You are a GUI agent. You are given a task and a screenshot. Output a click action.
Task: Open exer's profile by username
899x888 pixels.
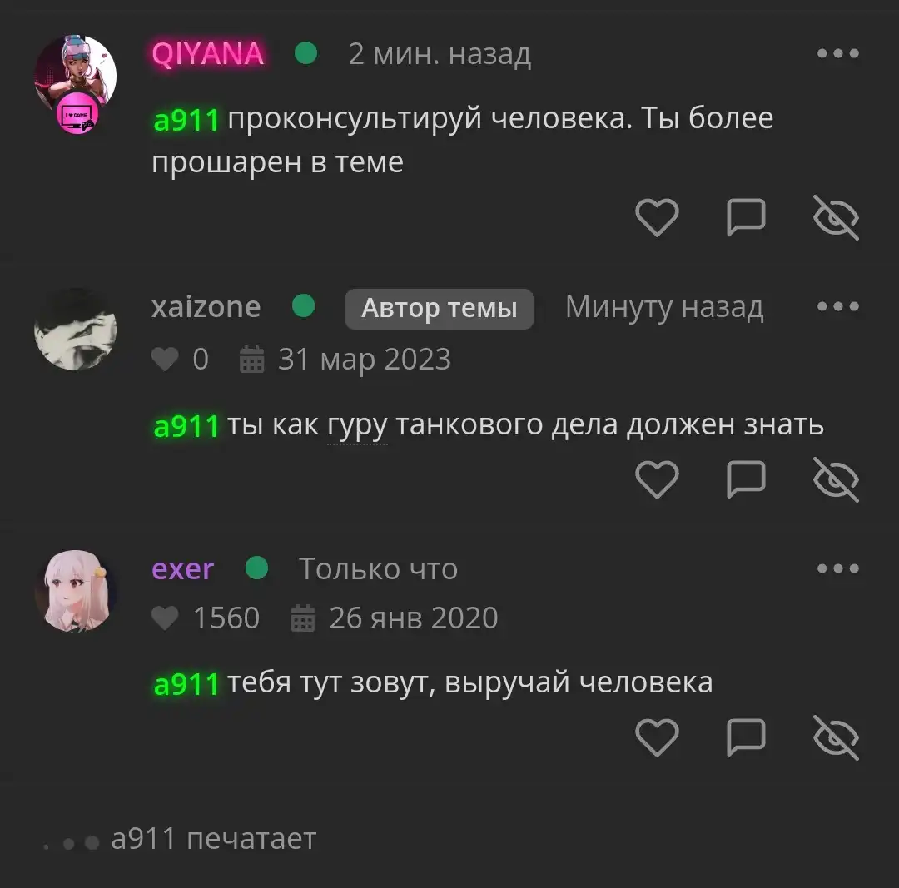pos(183,569)
